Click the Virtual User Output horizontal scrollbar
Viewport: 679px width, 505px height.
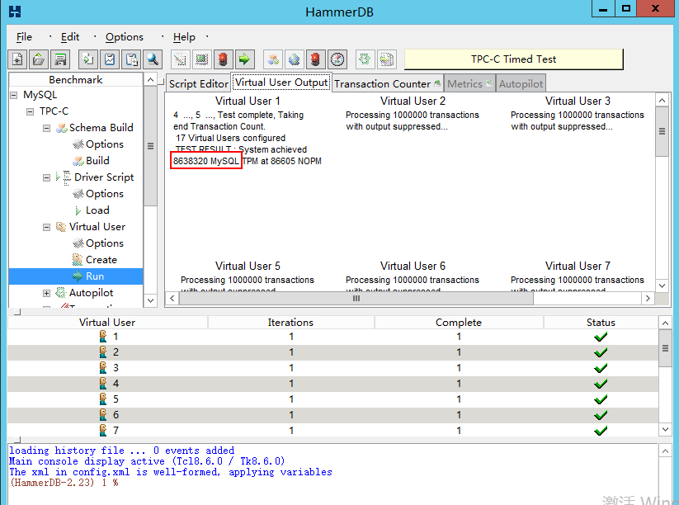tap(356, 299)
